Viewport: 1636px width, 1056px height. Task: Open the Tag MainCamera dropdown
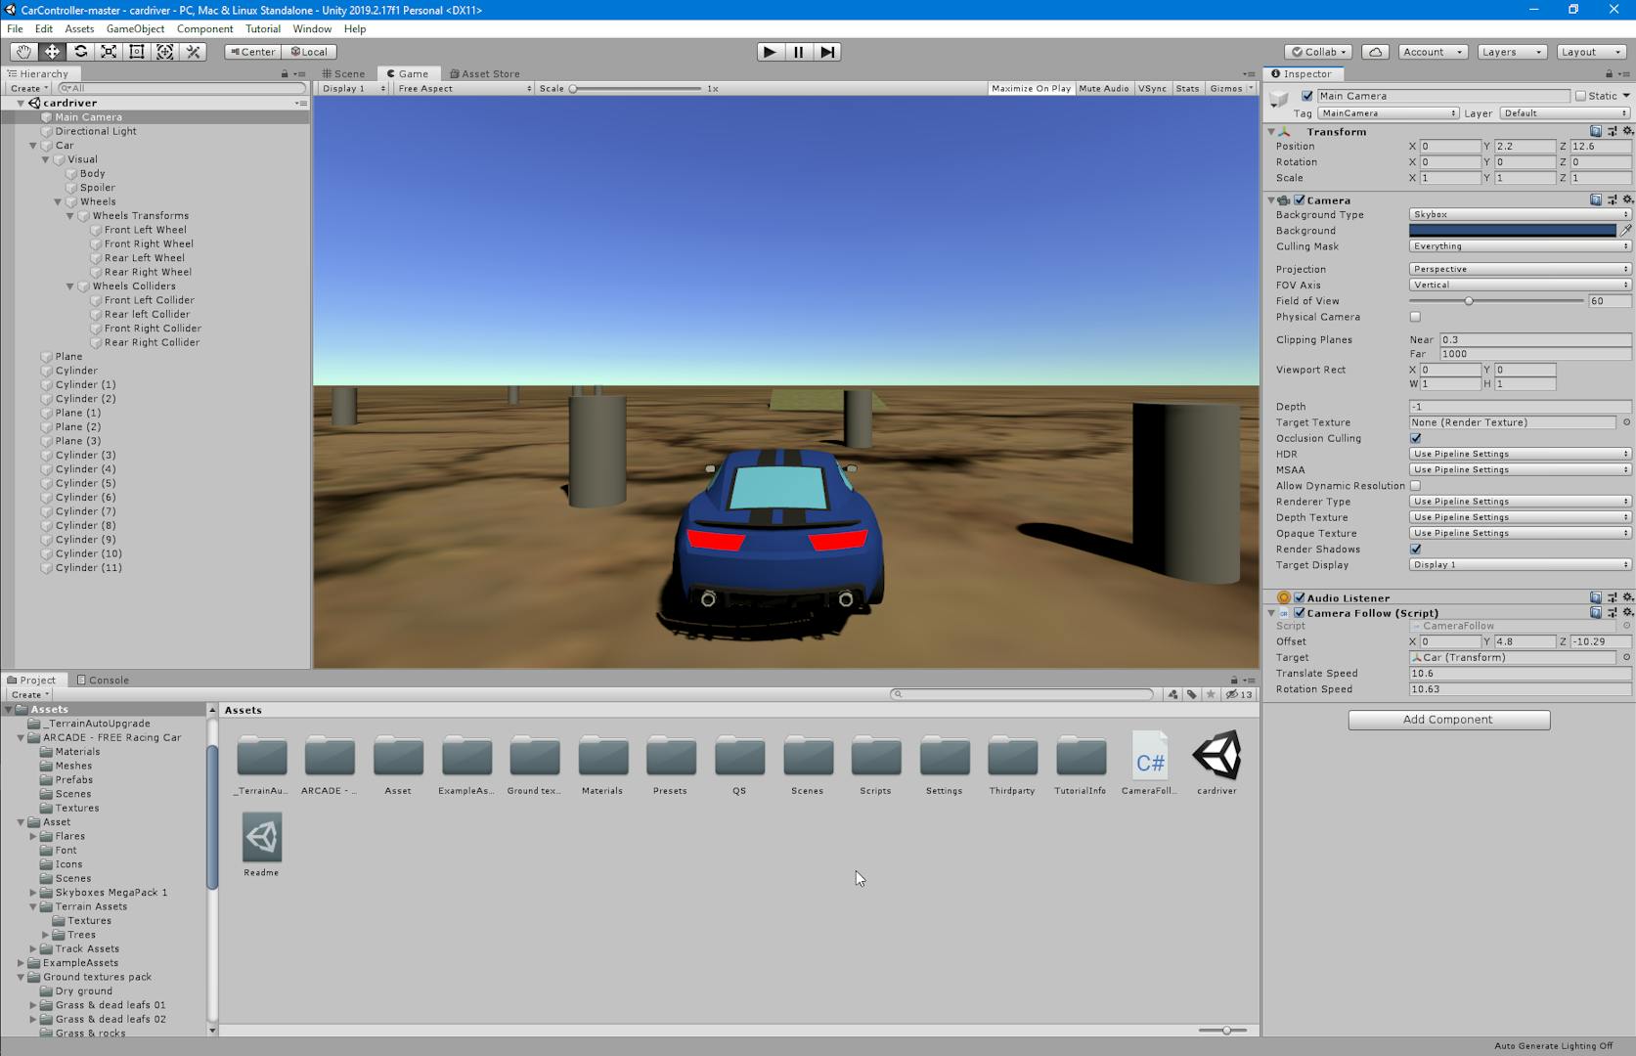click(1388, 113)
